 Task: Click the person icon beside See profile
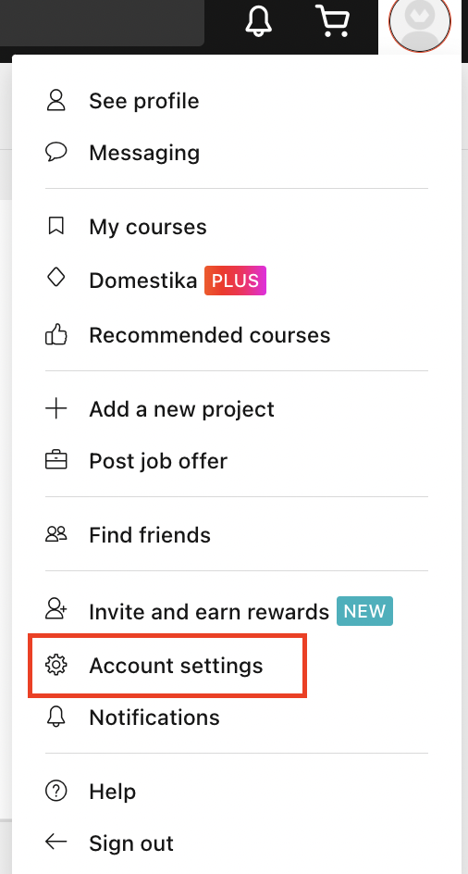point(55,101)
